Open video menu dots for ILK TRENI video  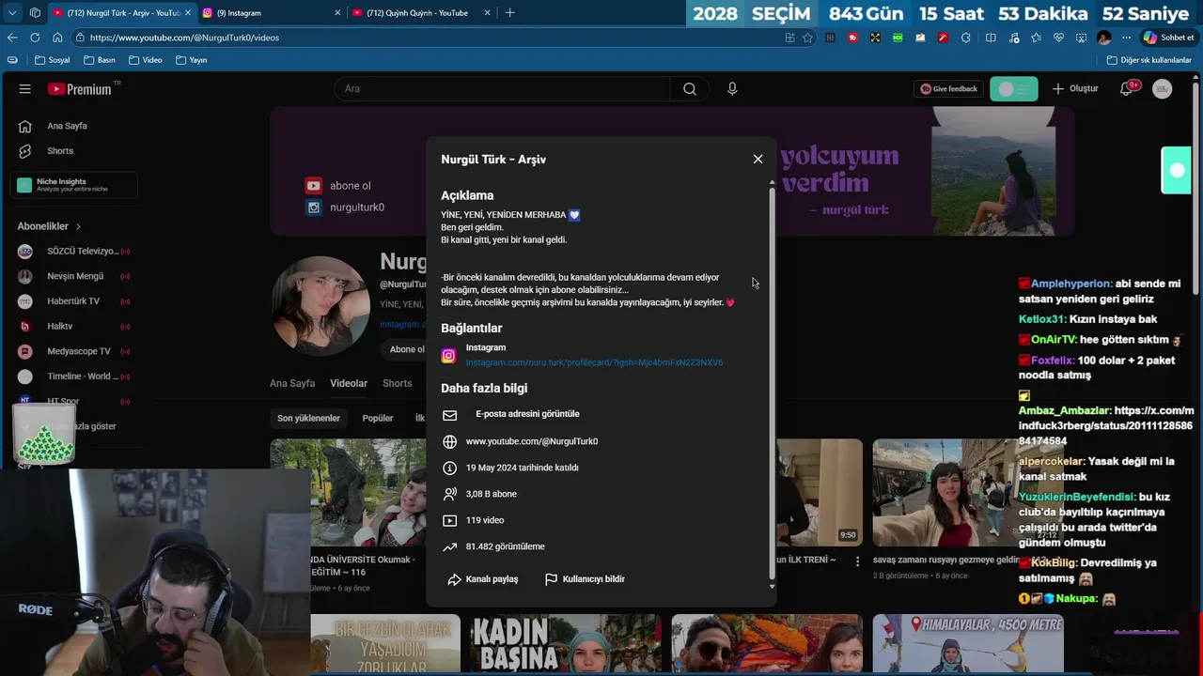click(857, 561)
